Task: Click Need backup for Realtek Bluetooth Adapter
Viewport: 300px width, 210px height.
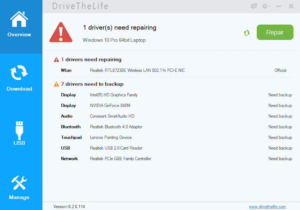Action: point(280,127)
